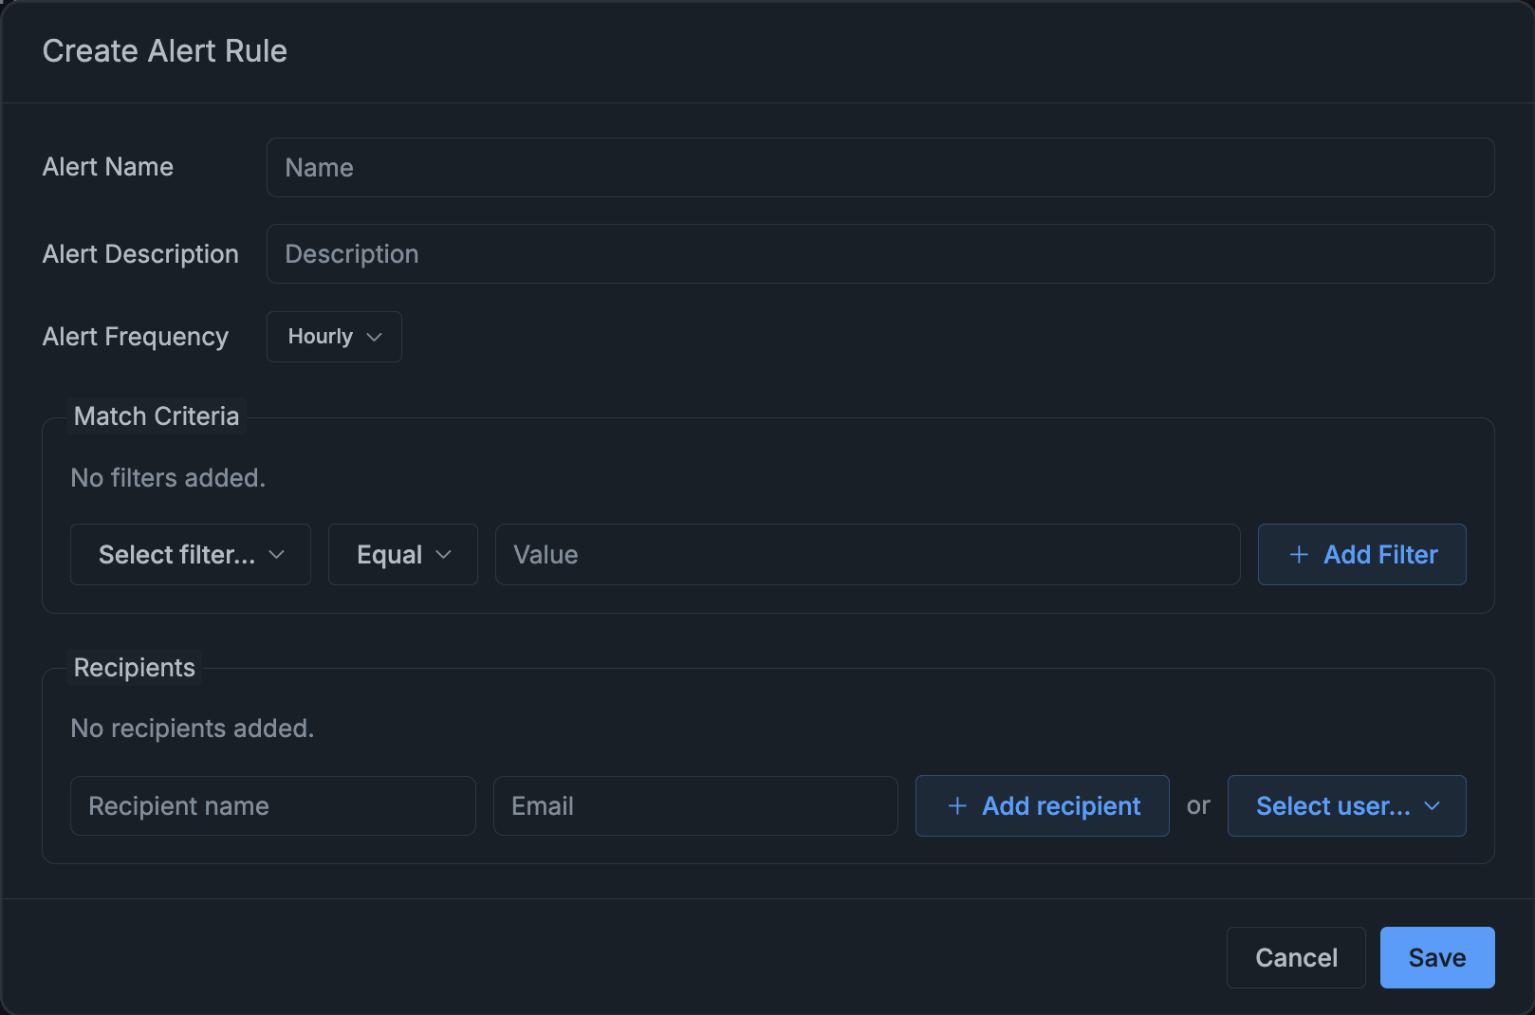Save the alert rule
This screenshot has width=1535, height=1015.
coord(1437,958)
